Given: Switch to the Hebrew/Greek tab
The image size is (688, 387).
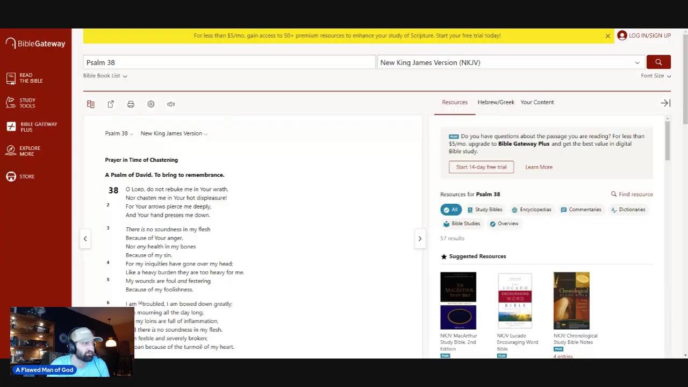Looking at the screenshot, I should 496,102.
